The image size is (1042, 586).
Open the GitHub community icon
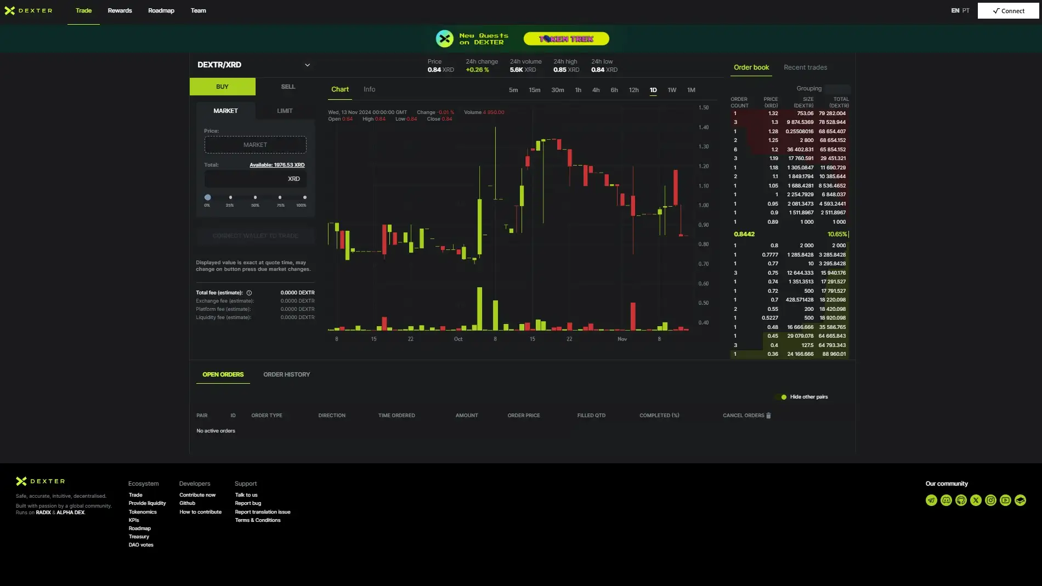(x=961, y=500)
